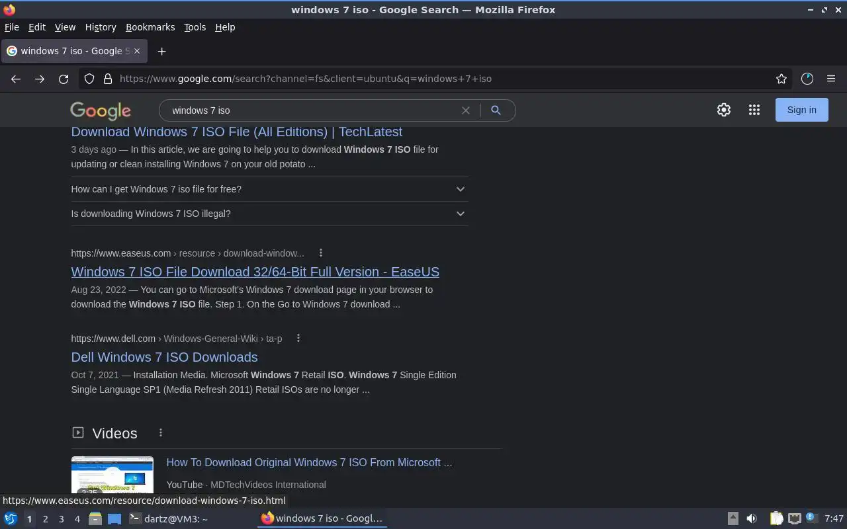
Task: Submit search with magnifying glass icon
Action: tap(496, 110)
